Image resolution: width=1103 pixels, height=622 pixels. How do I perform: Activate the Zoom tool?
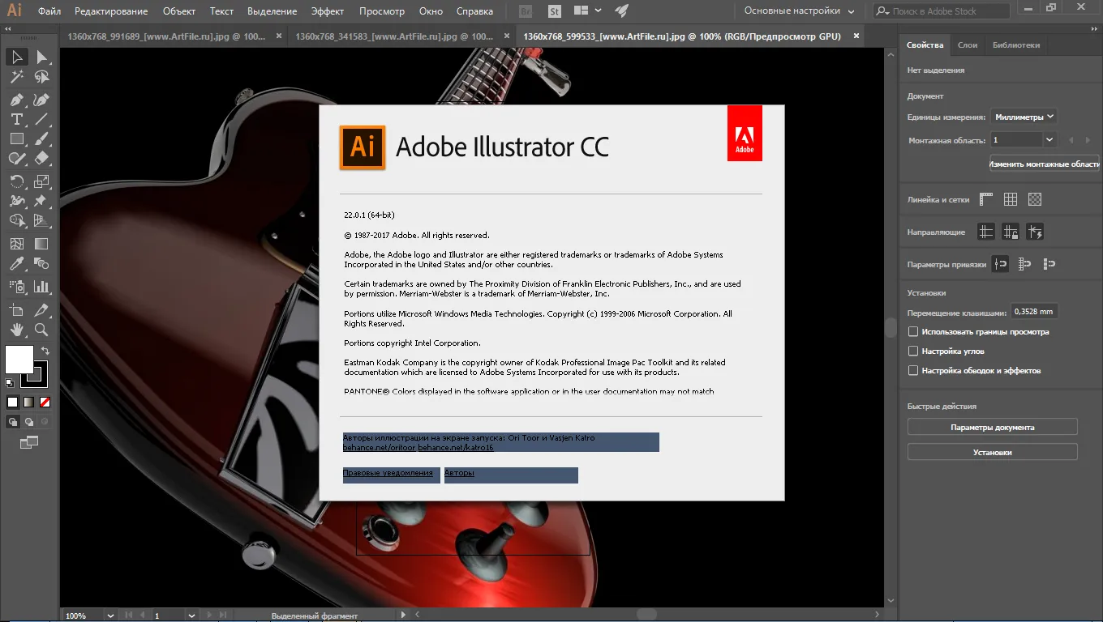tap(41, 330)
